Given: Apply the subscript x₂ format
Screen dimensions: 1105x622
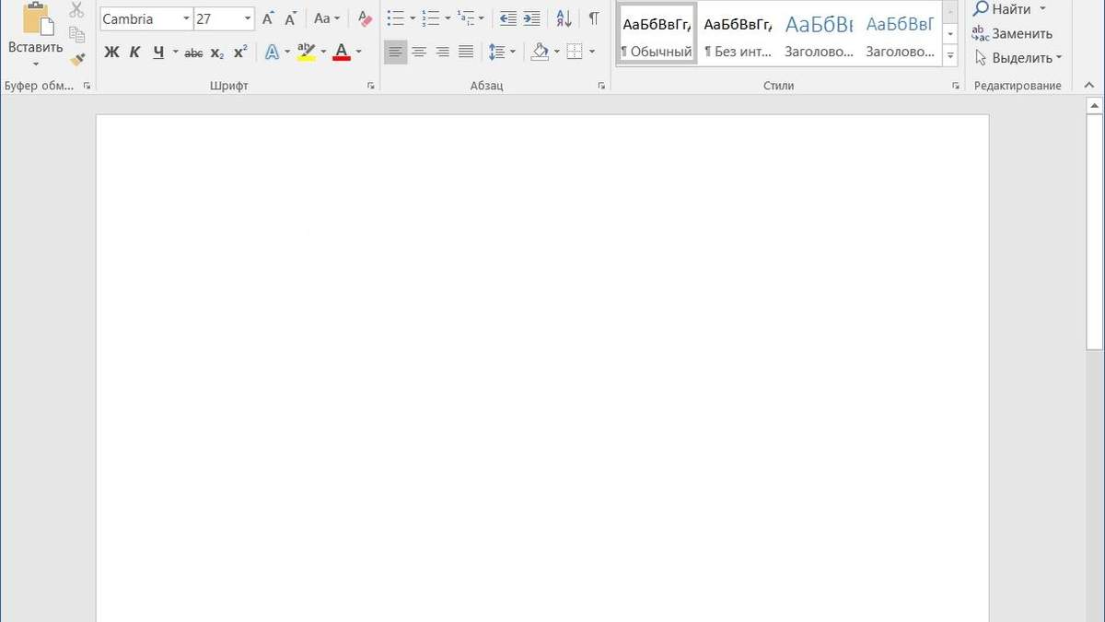Looking at the screenshot, I should (217, 53).
